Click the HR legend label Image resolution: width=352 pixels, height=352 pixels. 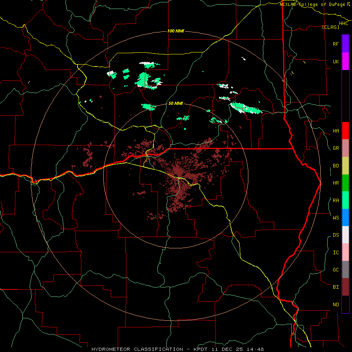[336, 183]
